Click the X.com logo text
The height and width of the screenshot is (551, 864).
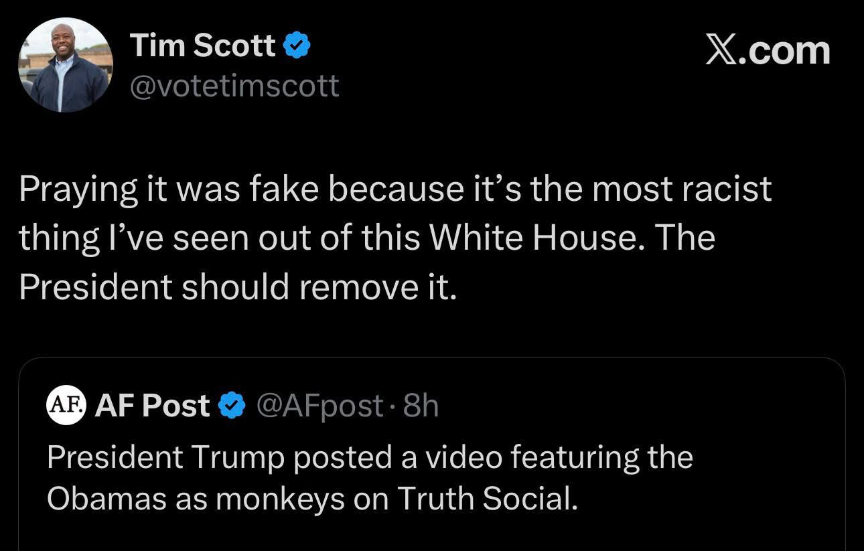coord(768,51)
